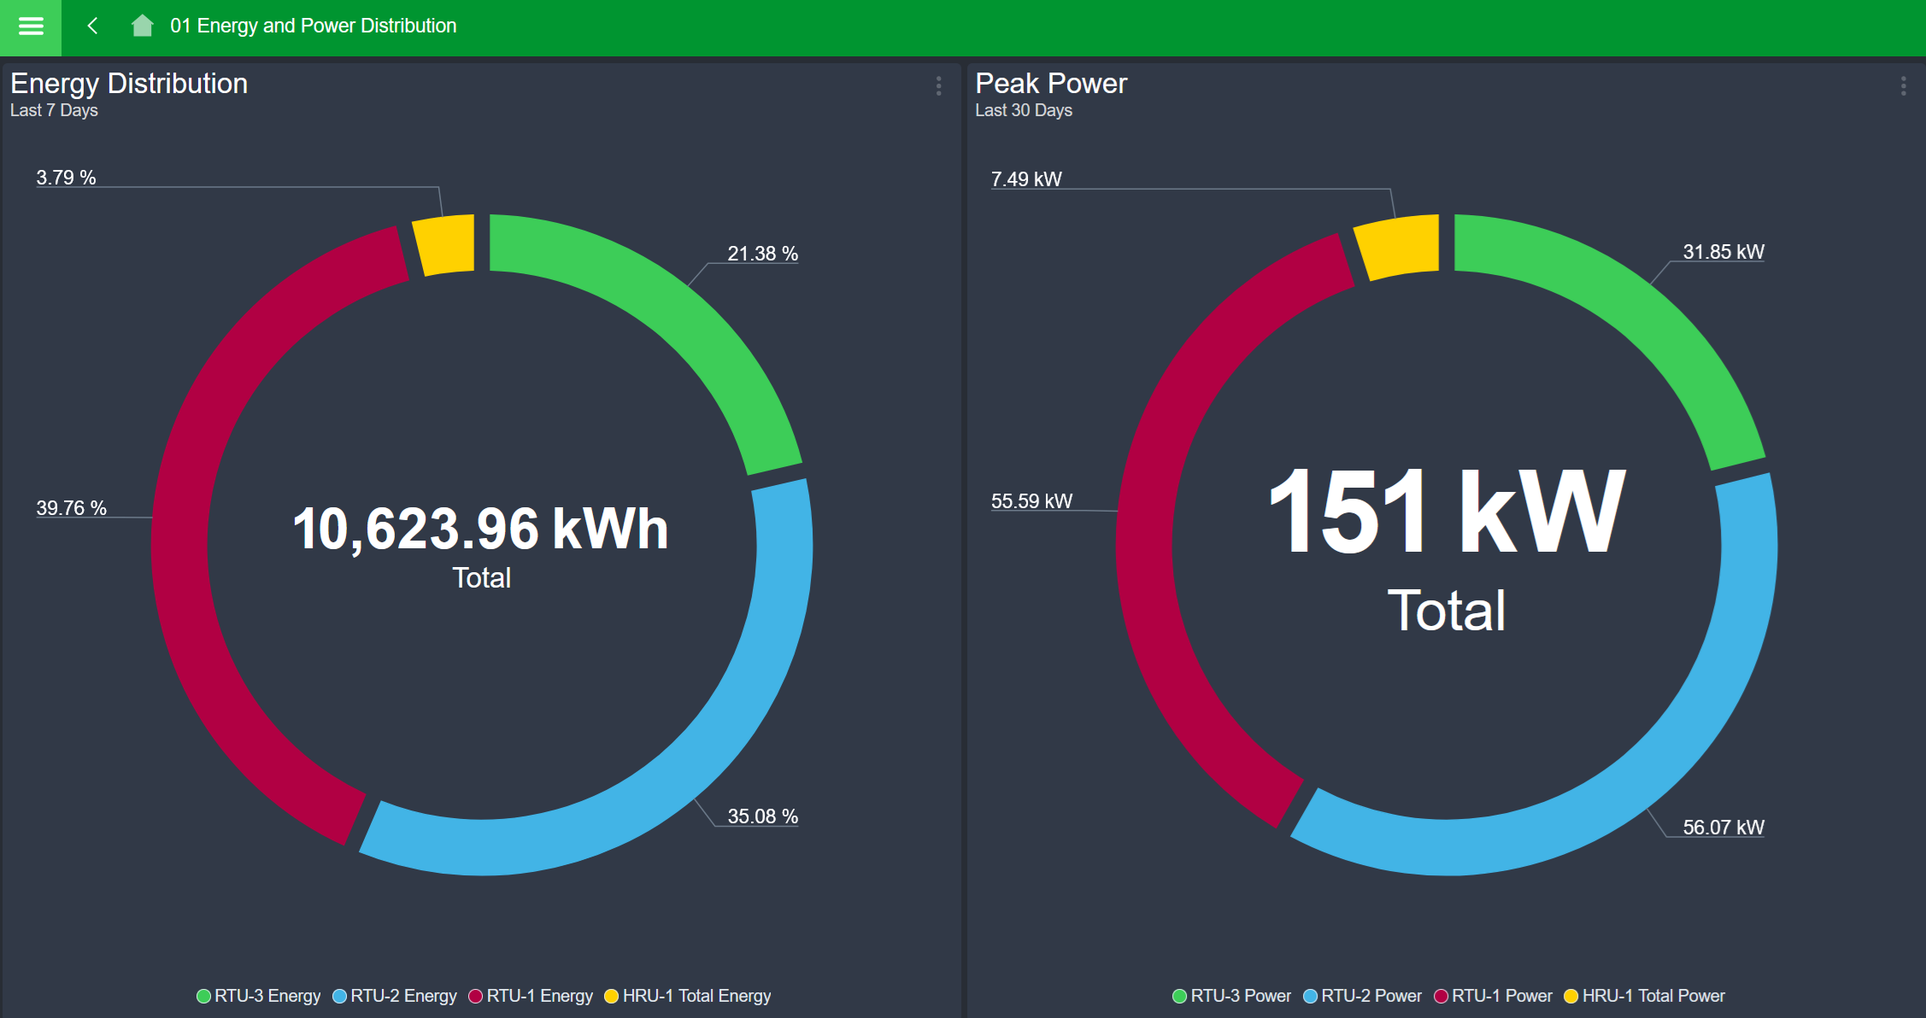
Task: Open the hamburger navigation menu
Action: point(31,26)
